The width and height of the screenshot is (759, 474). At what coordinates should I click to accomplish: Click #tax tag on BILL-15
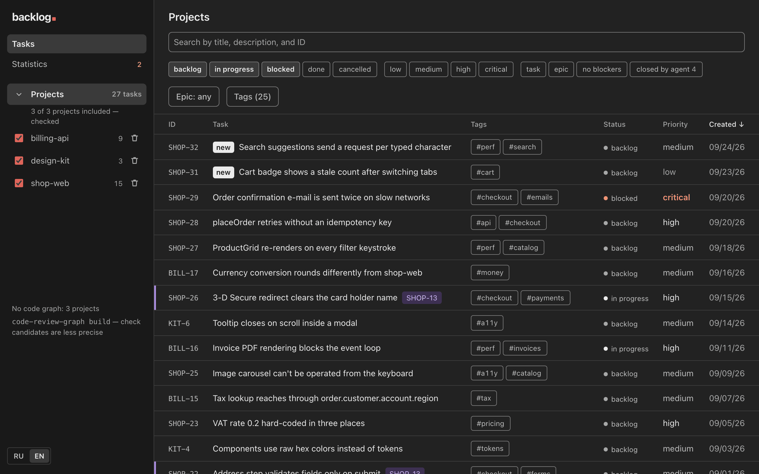(x=484, y=398)
